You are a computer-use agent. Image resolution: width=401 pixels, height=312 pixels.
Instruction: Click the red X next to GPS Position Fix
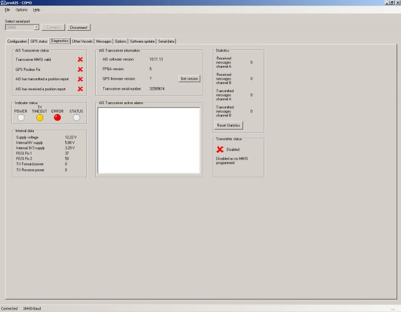point(80,70)
